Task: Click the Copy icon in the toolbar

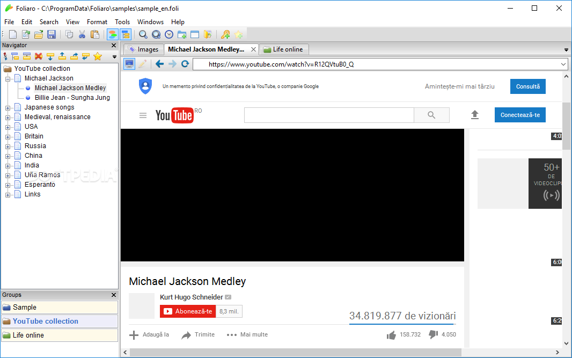Action: (x=69, y=34)
